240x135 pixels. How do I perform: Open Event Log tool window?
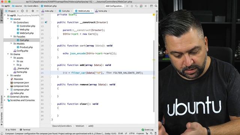147,130
